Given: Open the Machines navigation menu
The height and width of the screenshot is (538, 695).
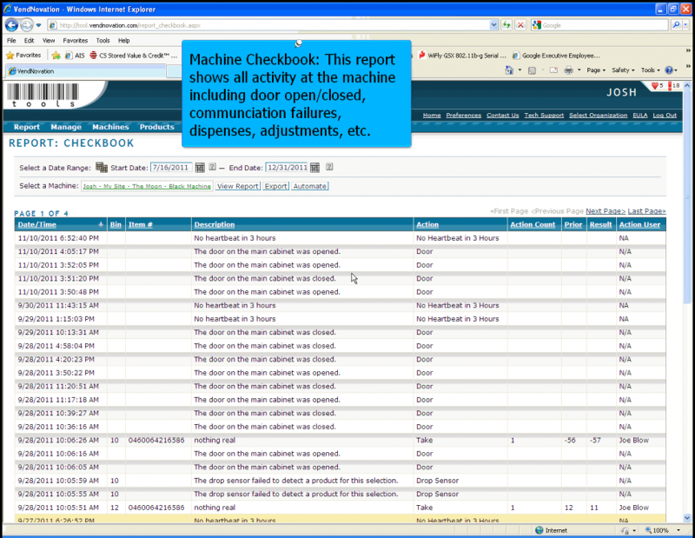Looking at the screenshot, I should (110, 127).
